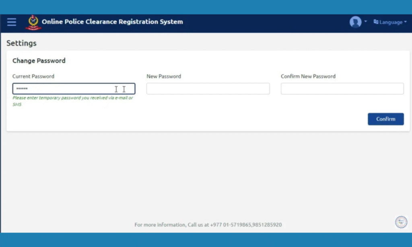The height and width of the screenshot is (247, 412).
Task: Click the temporary password hint text
Action: [x=73, y=101]
